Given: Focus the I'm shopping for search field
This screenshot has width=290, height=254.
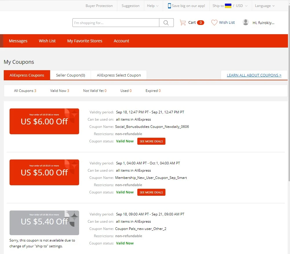Looking at the screenshot, I should point(116,23).
